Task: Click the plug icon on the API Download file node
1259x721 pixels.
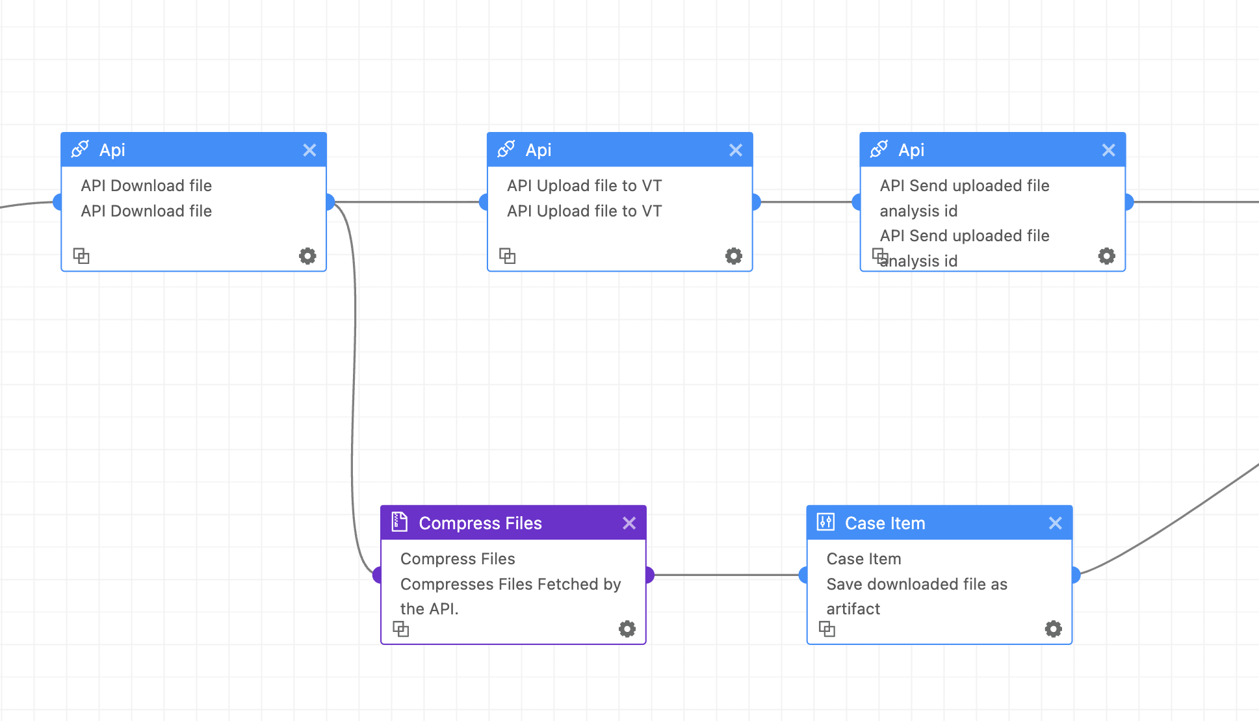Action: (81, 149)
